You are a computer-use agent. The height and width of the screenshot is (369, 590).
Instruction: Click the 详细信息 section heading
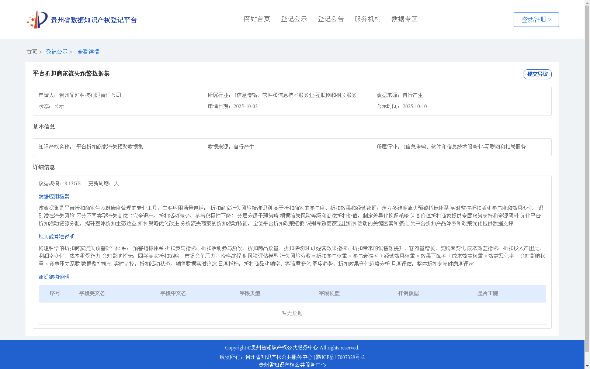coord(44,167)
